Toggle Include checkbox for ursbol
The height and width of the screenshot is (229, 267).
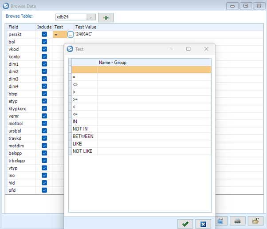(44, 131)
